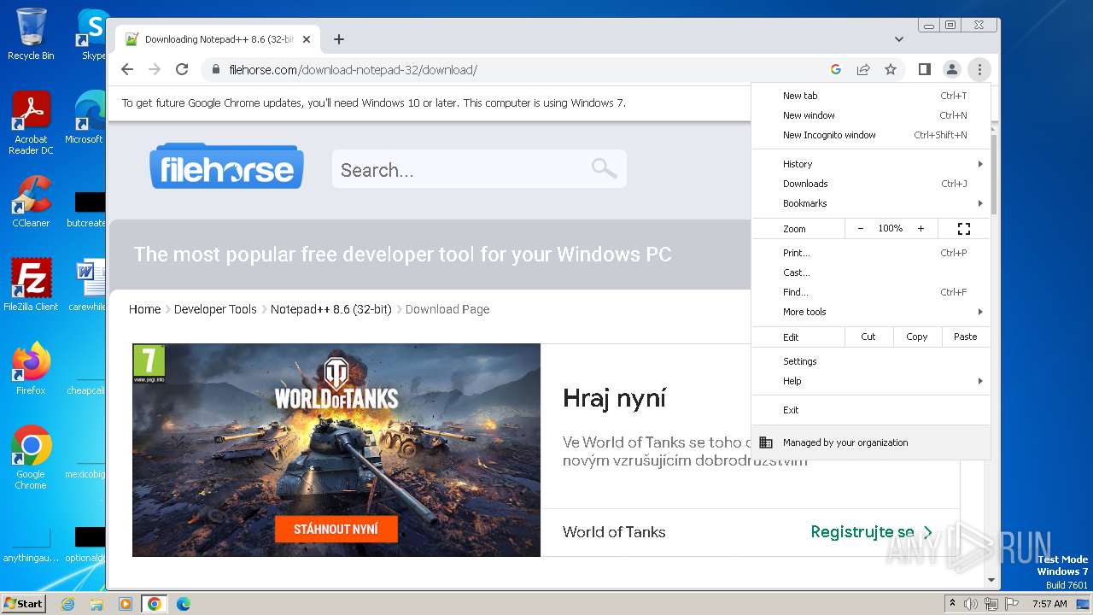Open Firefox desktop icon
The image size is (1093, 615).
(x=31, y=369)
